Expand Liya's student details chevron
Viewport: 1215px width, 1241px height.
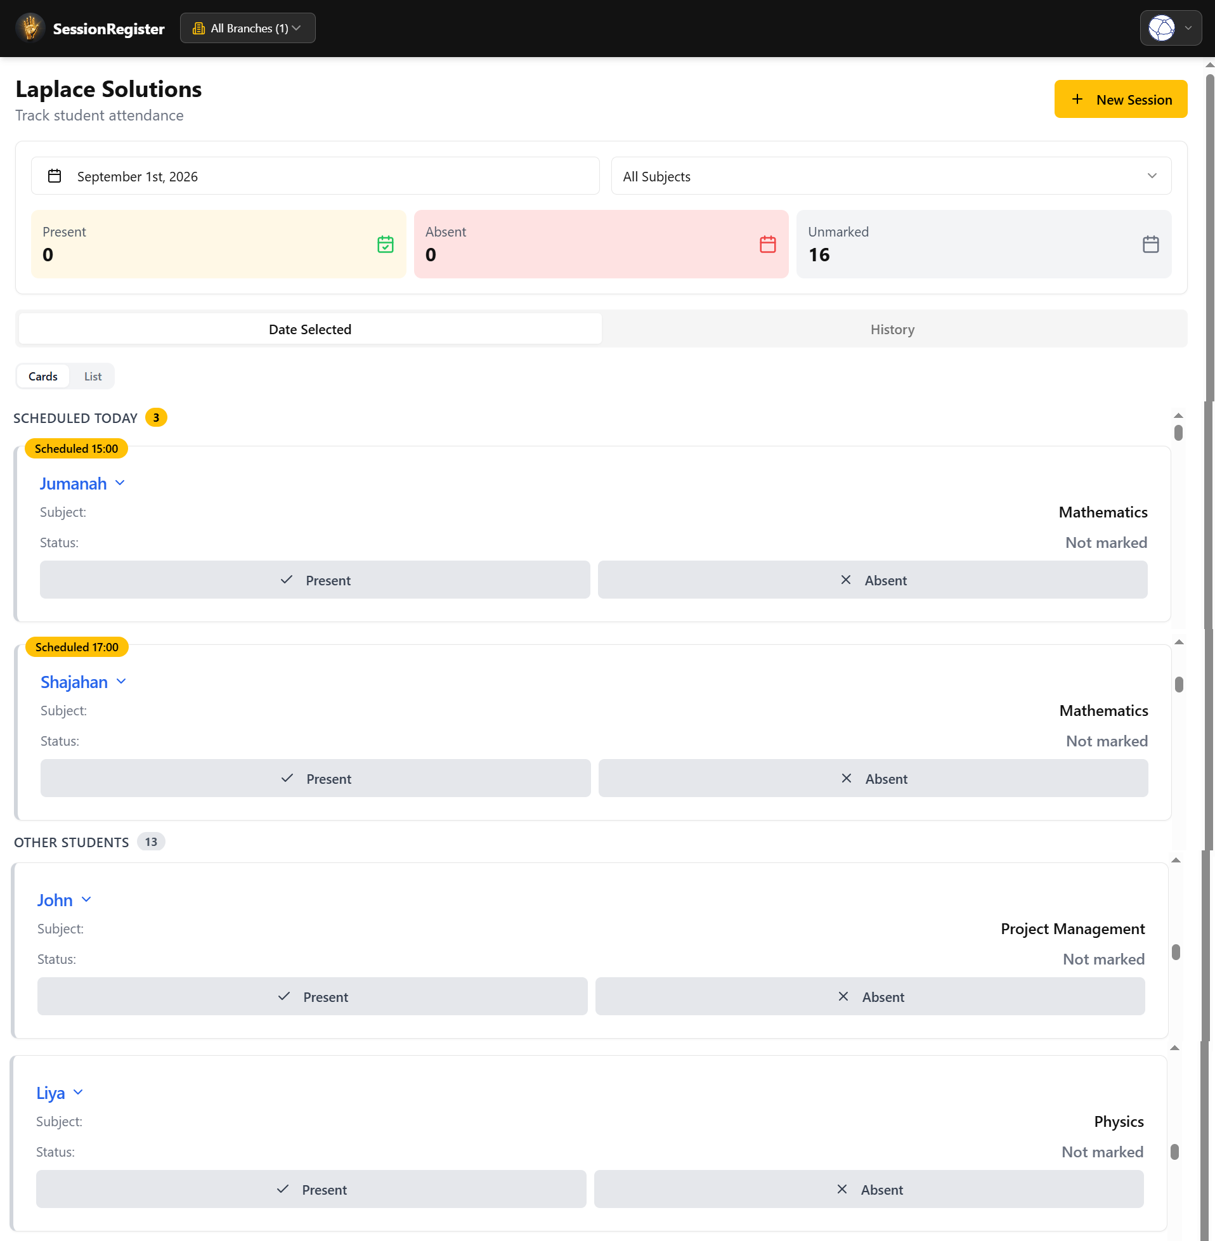tap(78, 1093)
